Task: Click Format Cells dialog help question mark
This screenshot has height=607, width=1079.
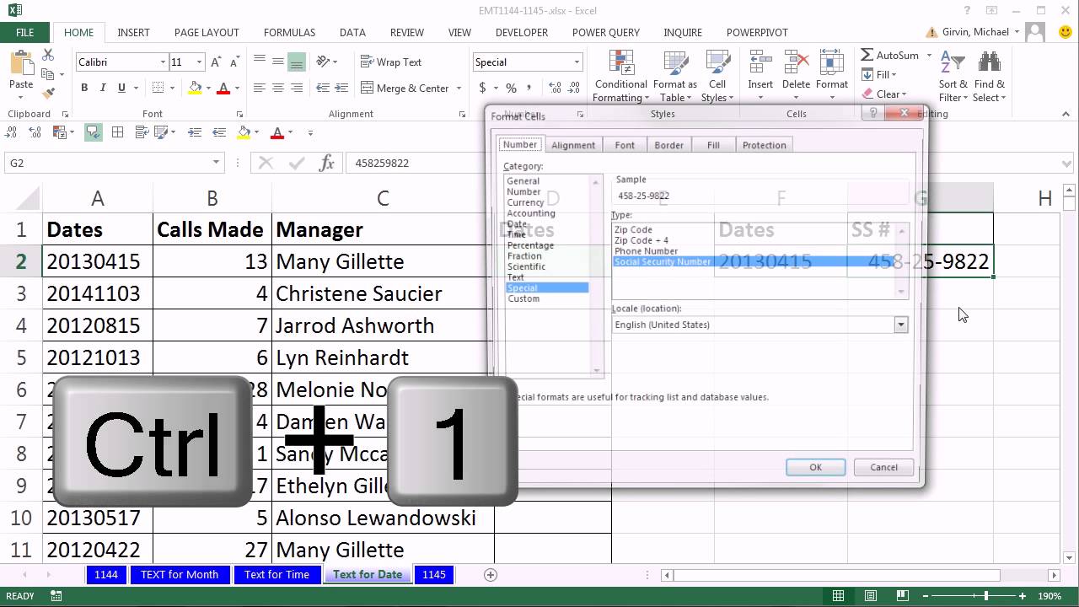Action: 873,113
